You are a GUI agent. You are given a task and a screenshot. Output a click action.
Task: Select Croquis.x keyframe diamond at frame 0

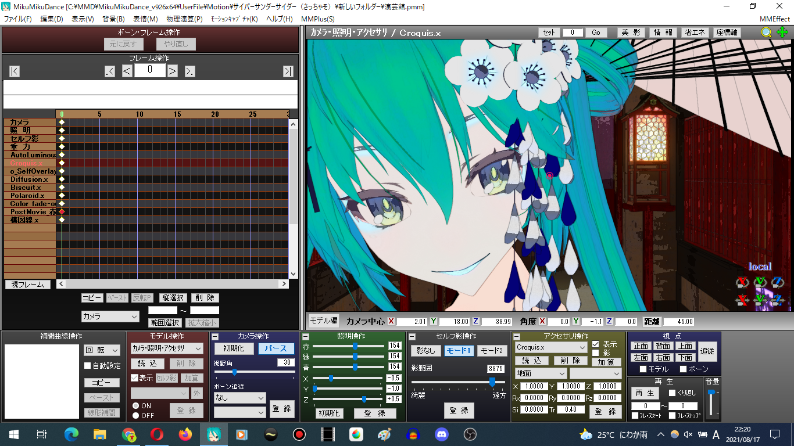coord(62,163)
